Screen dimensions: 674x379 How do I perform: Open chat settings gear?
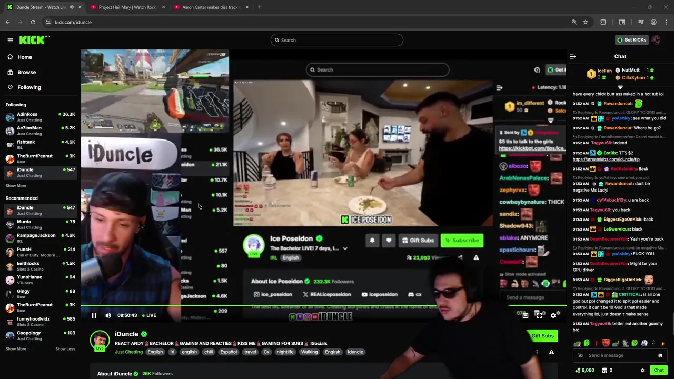point(642,370)
